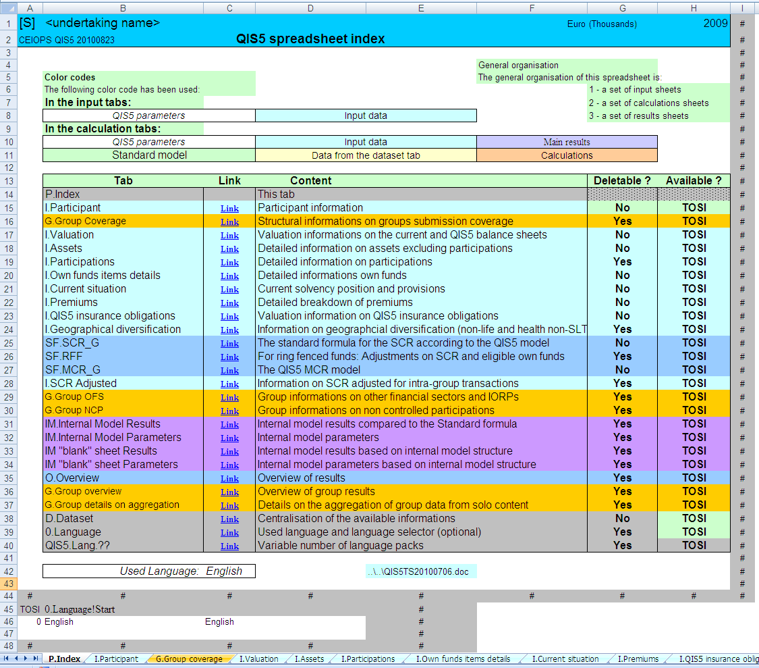Open the Link for IM "blank" sheet Parameters
This screenshot has height=668, width=759.
[x=229, y=465]
